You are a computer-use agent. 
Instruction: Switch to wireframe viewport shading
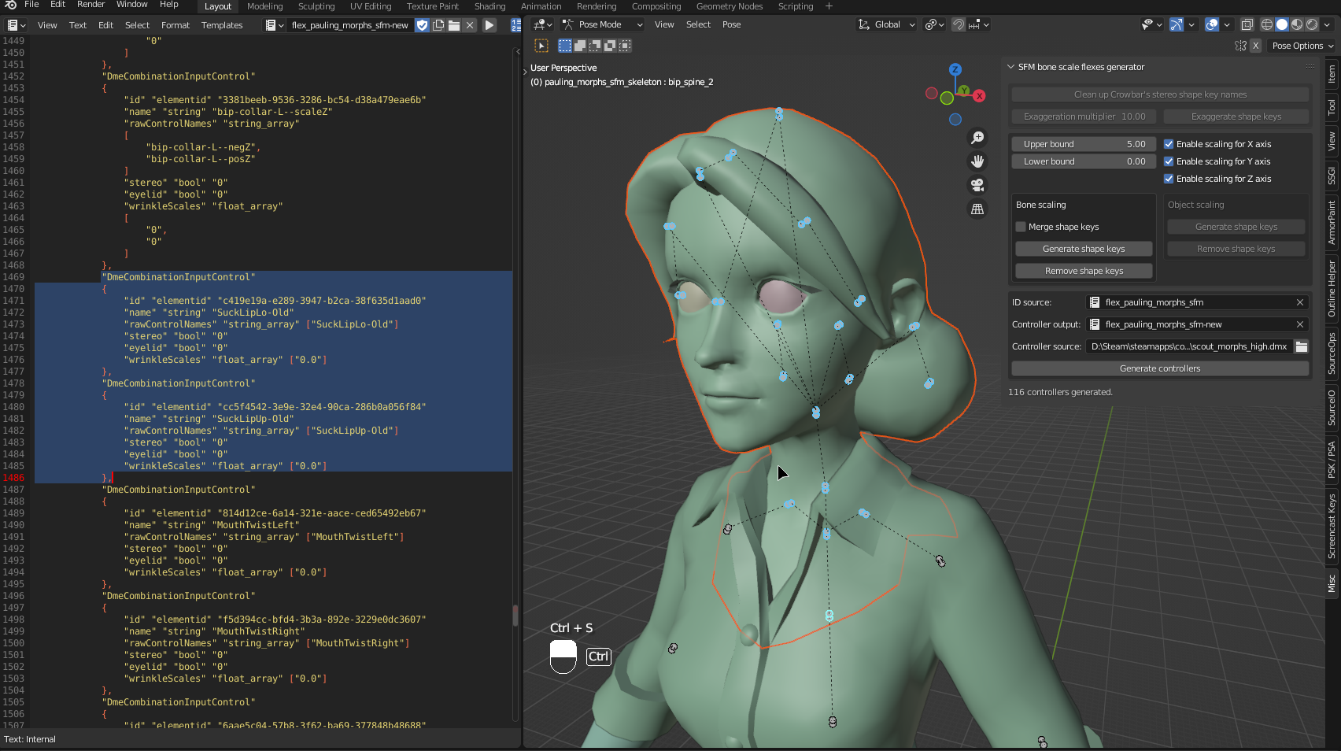pyautogui.click(x=1267, y=24)
